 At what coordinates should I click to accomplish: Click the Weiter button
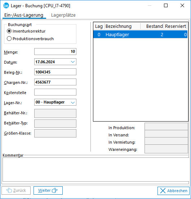(48, 190)
